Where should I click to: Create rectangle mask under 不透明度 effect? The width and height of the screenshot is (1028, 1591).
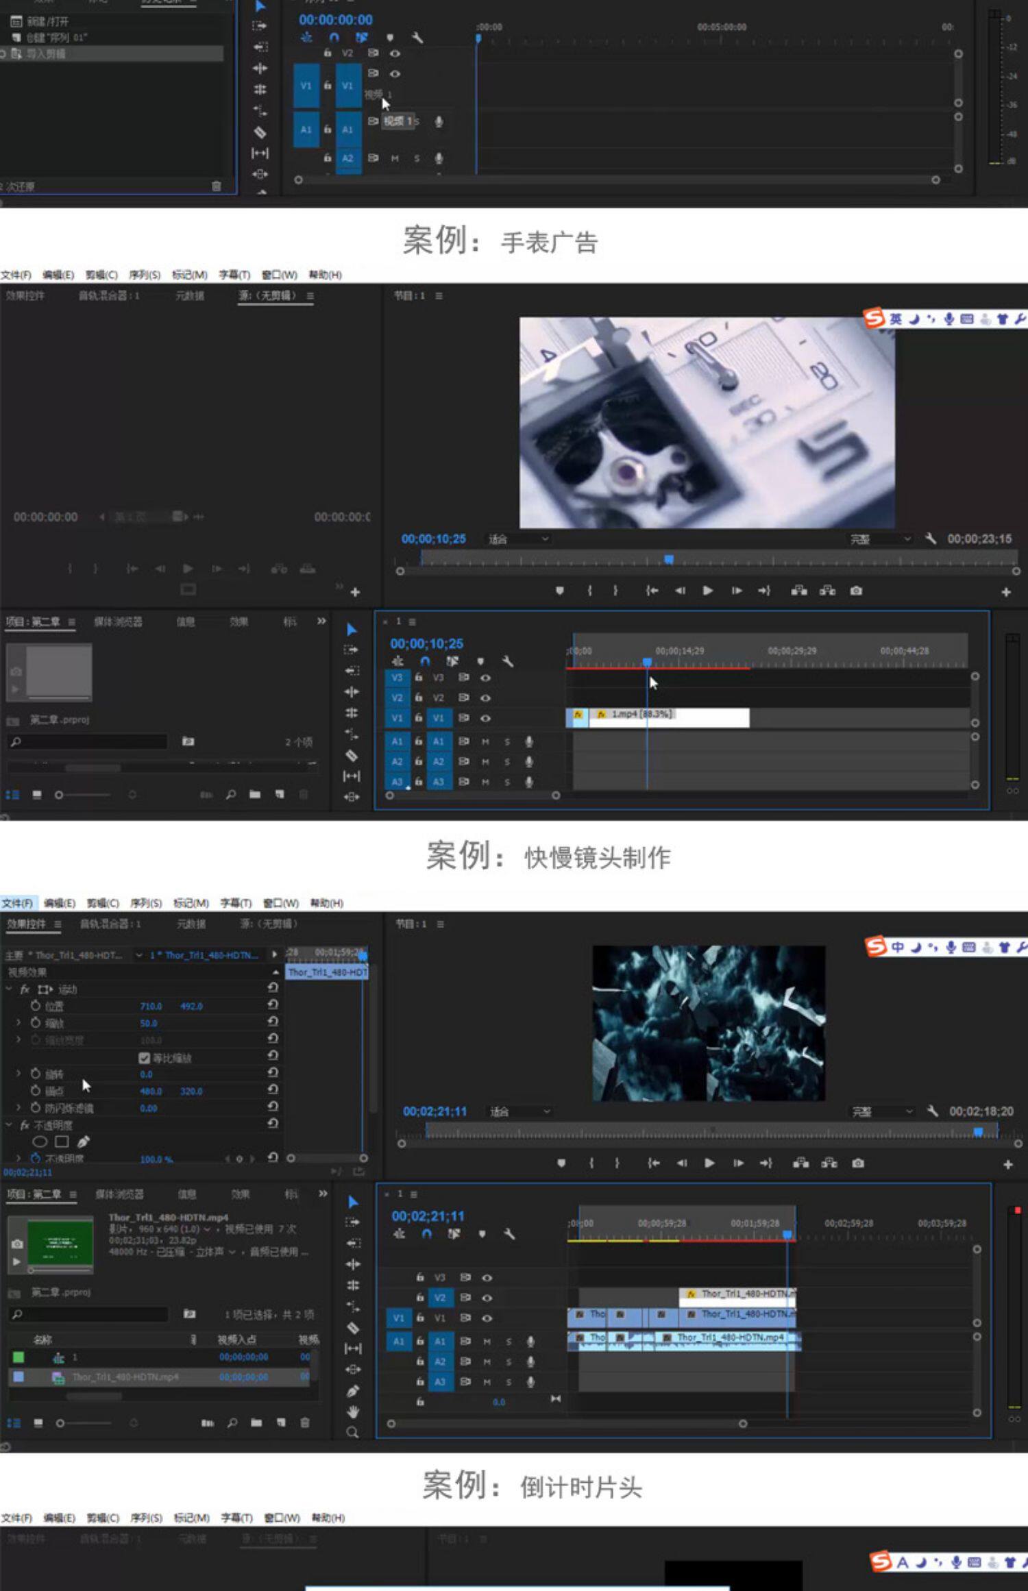pos(62,1142)
